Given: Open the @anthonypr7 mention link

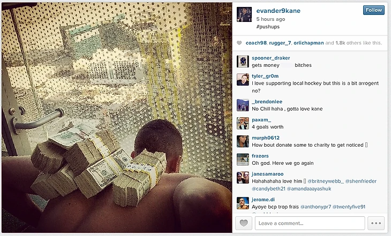Looking at the screenshot, I should [315, 207].
